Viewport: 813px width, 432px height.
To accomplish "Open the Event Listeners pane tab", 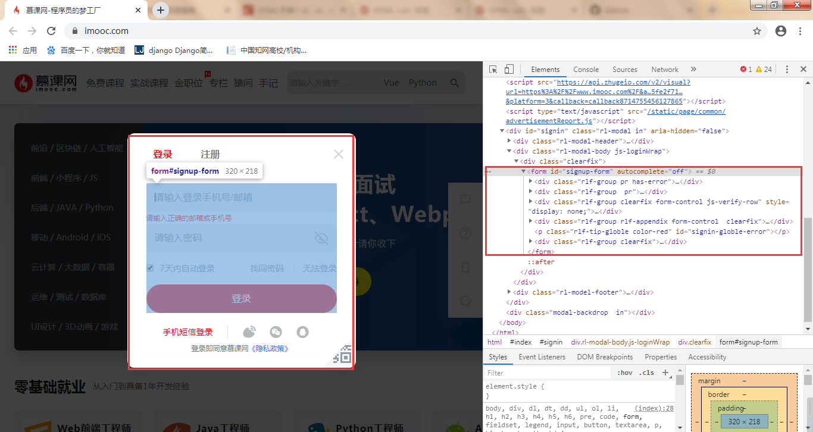I will (x=542, y=357).
